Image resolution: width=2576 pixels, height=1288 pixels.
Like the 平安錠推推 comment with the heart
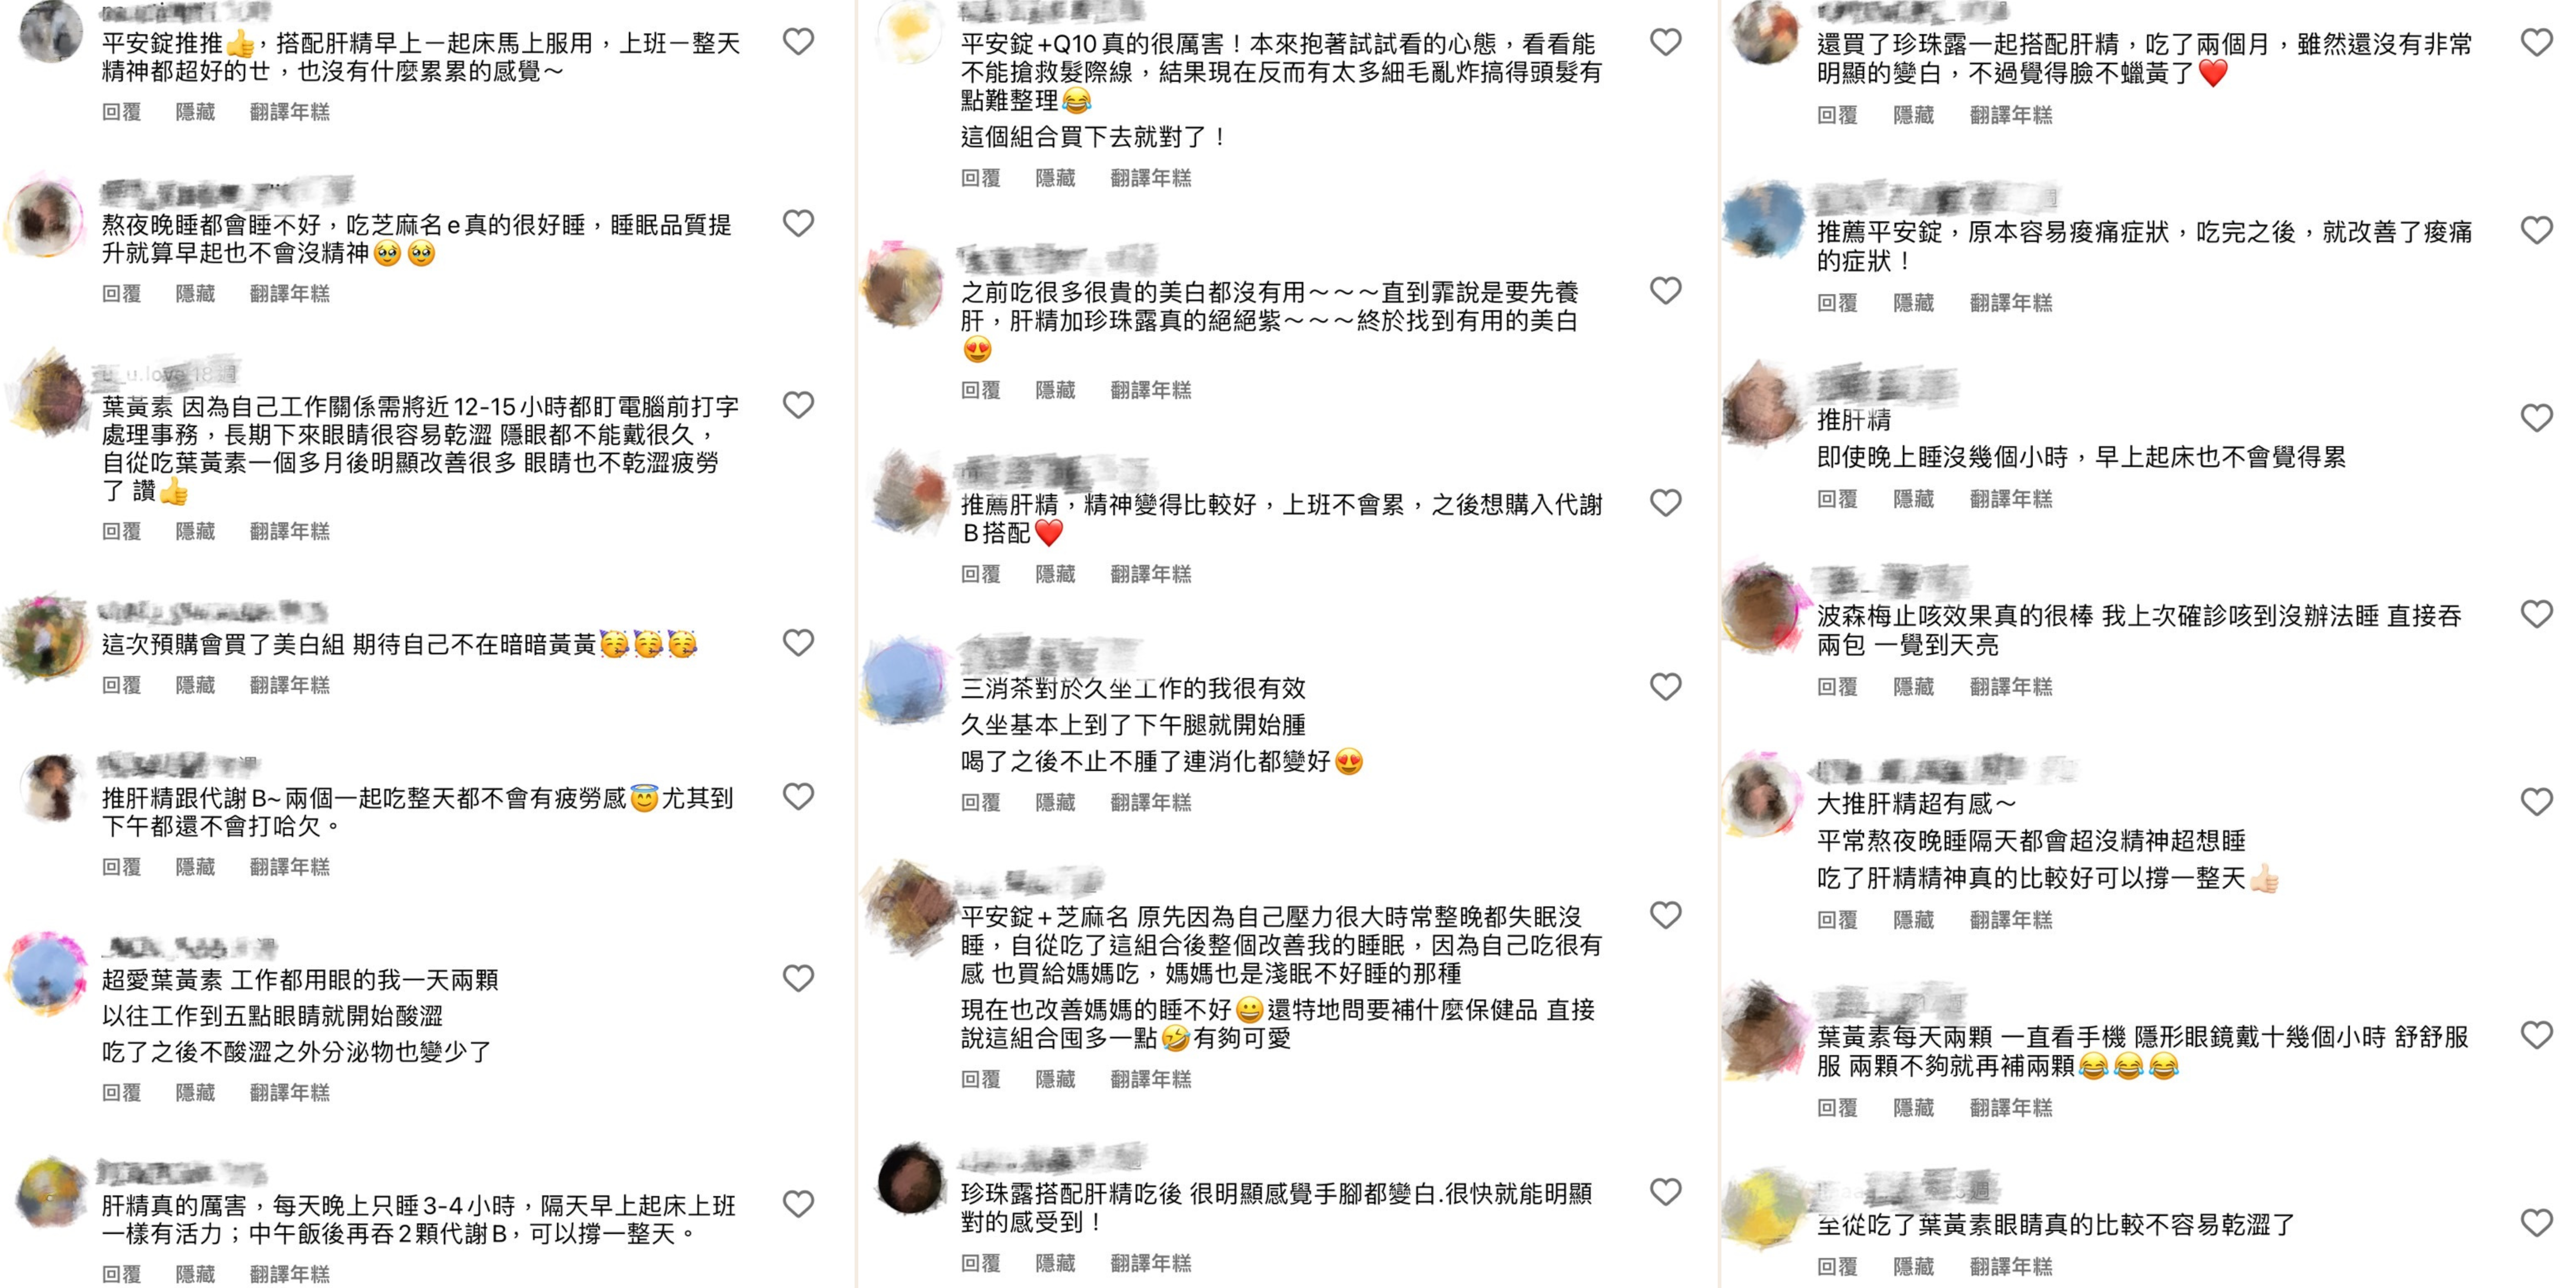pos(798,42)
